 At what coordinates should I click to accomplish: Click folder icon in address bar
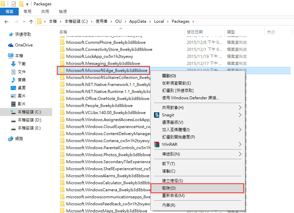(39, 21)
